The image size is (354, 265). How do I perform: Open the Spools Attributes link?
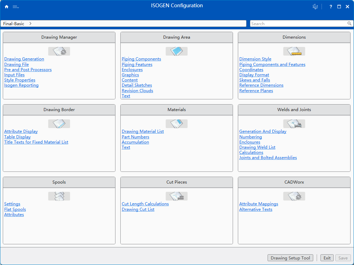tap(14, 215)
